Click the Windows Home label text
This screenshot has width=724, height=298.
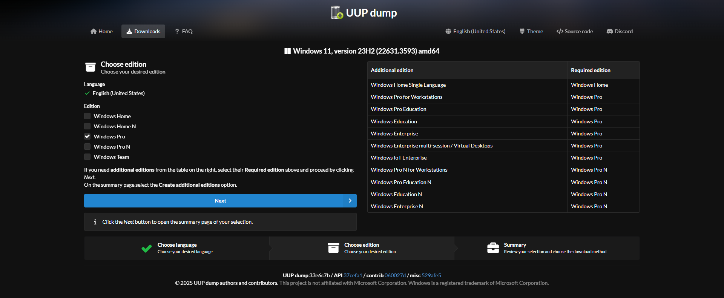coord(112,116)
